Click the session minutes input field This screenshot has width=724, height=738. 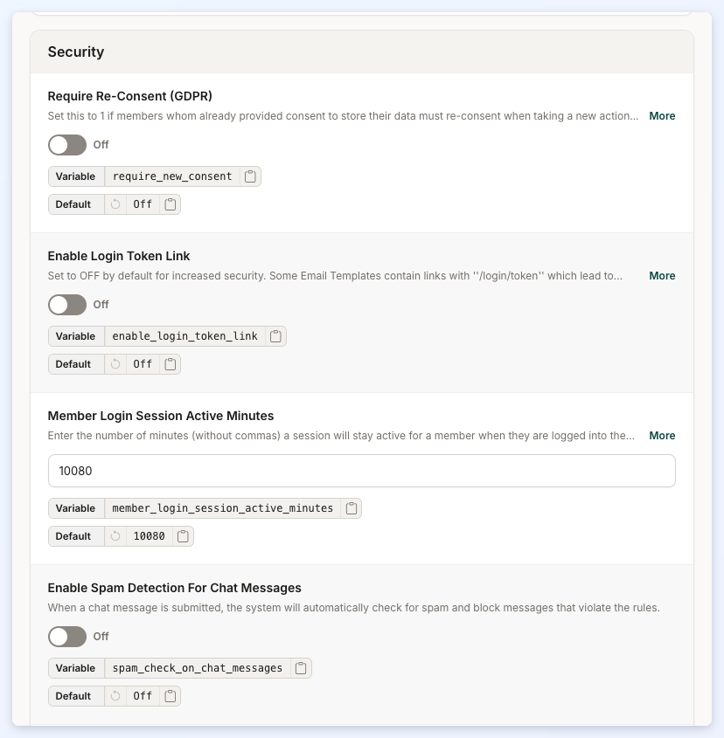[x=361, y=471]
